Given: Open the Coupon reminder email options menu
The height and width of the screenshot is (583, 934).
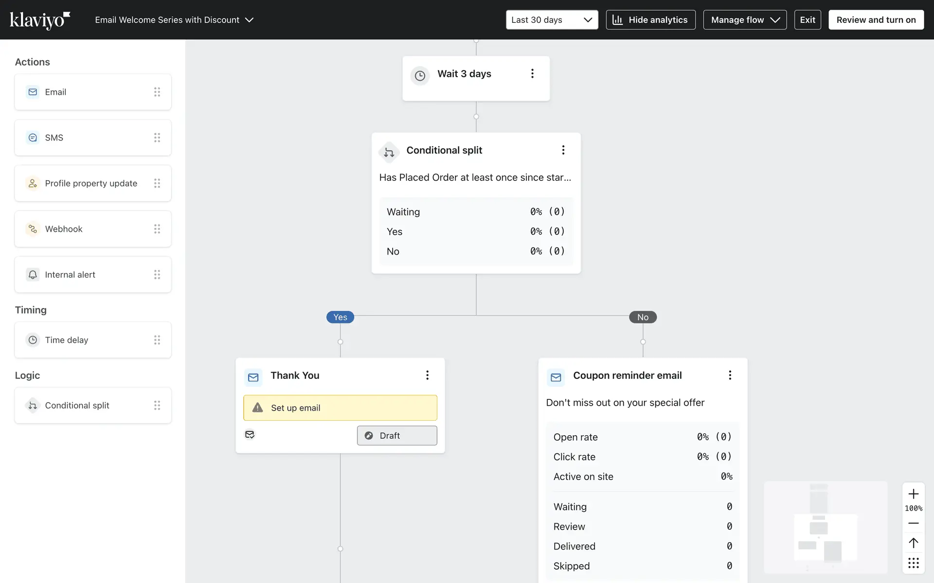Looking at the screenshot, I should [730, 375].
